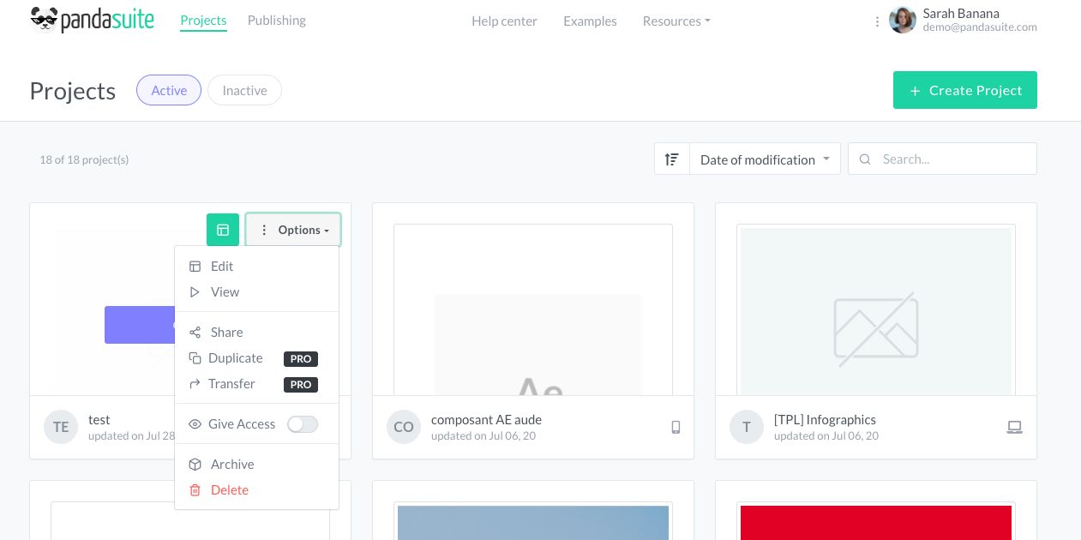Image resolution: width=1081 pixels, height=540 pixels.
Task: Click the sort order direction icon
Action: (672, 159)
